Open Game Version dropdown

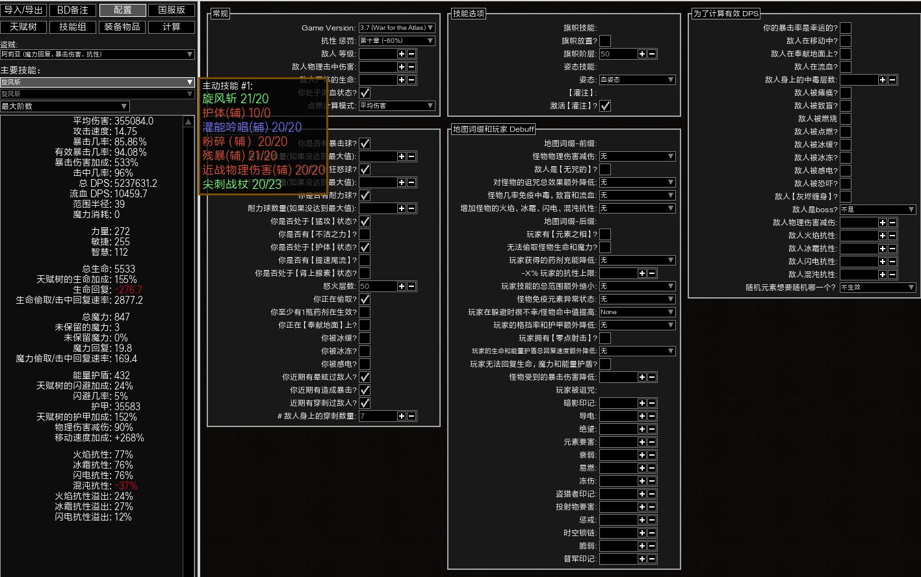[396, 28]
